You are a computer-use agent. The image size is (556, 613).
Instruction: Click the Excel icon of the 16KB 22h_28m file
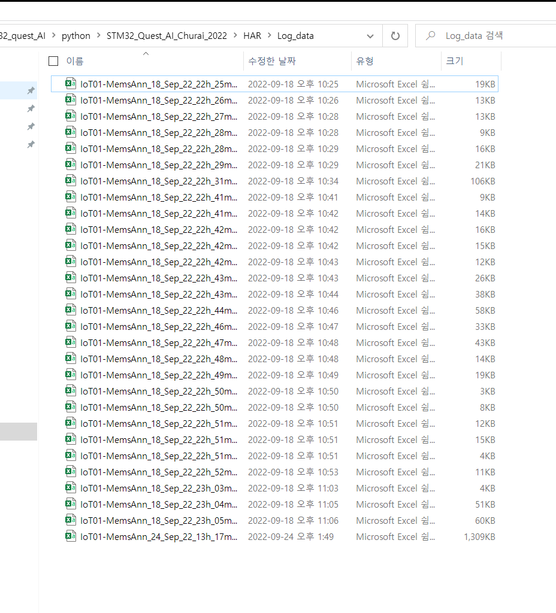(x=71, y=148)
